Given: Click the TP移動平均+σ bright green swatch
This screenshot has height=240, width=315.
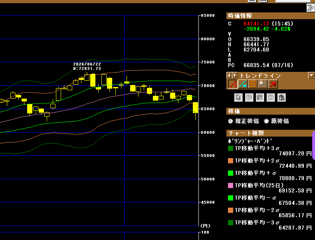Looking at the screenshot, I should click(230, 173).
